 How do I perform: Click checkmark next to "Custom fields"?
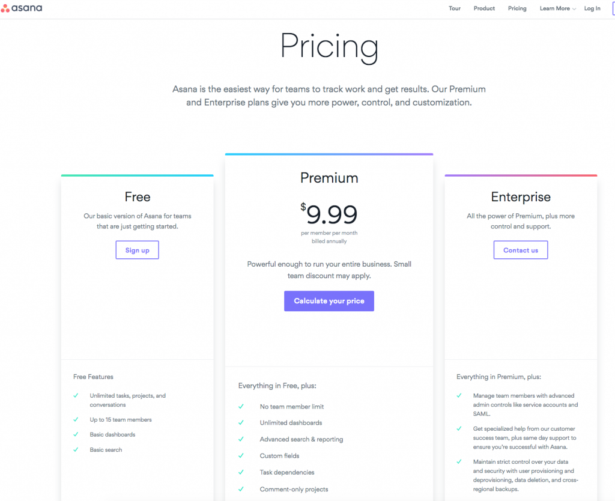pyautogui.click(x=241, y=455)
